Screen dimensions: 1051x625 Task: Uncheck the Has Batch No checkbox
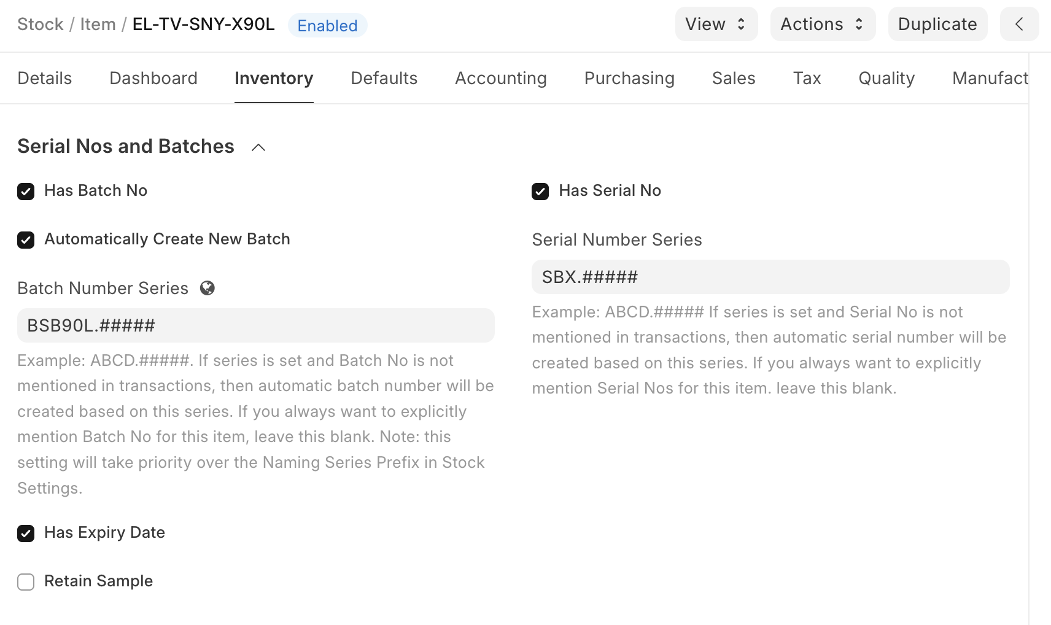coord(26,192)
